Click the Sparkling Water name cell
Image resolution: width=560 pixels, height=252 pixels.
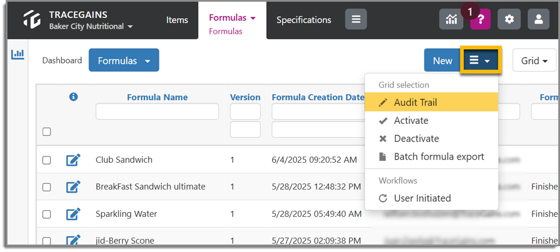point(126,214)
